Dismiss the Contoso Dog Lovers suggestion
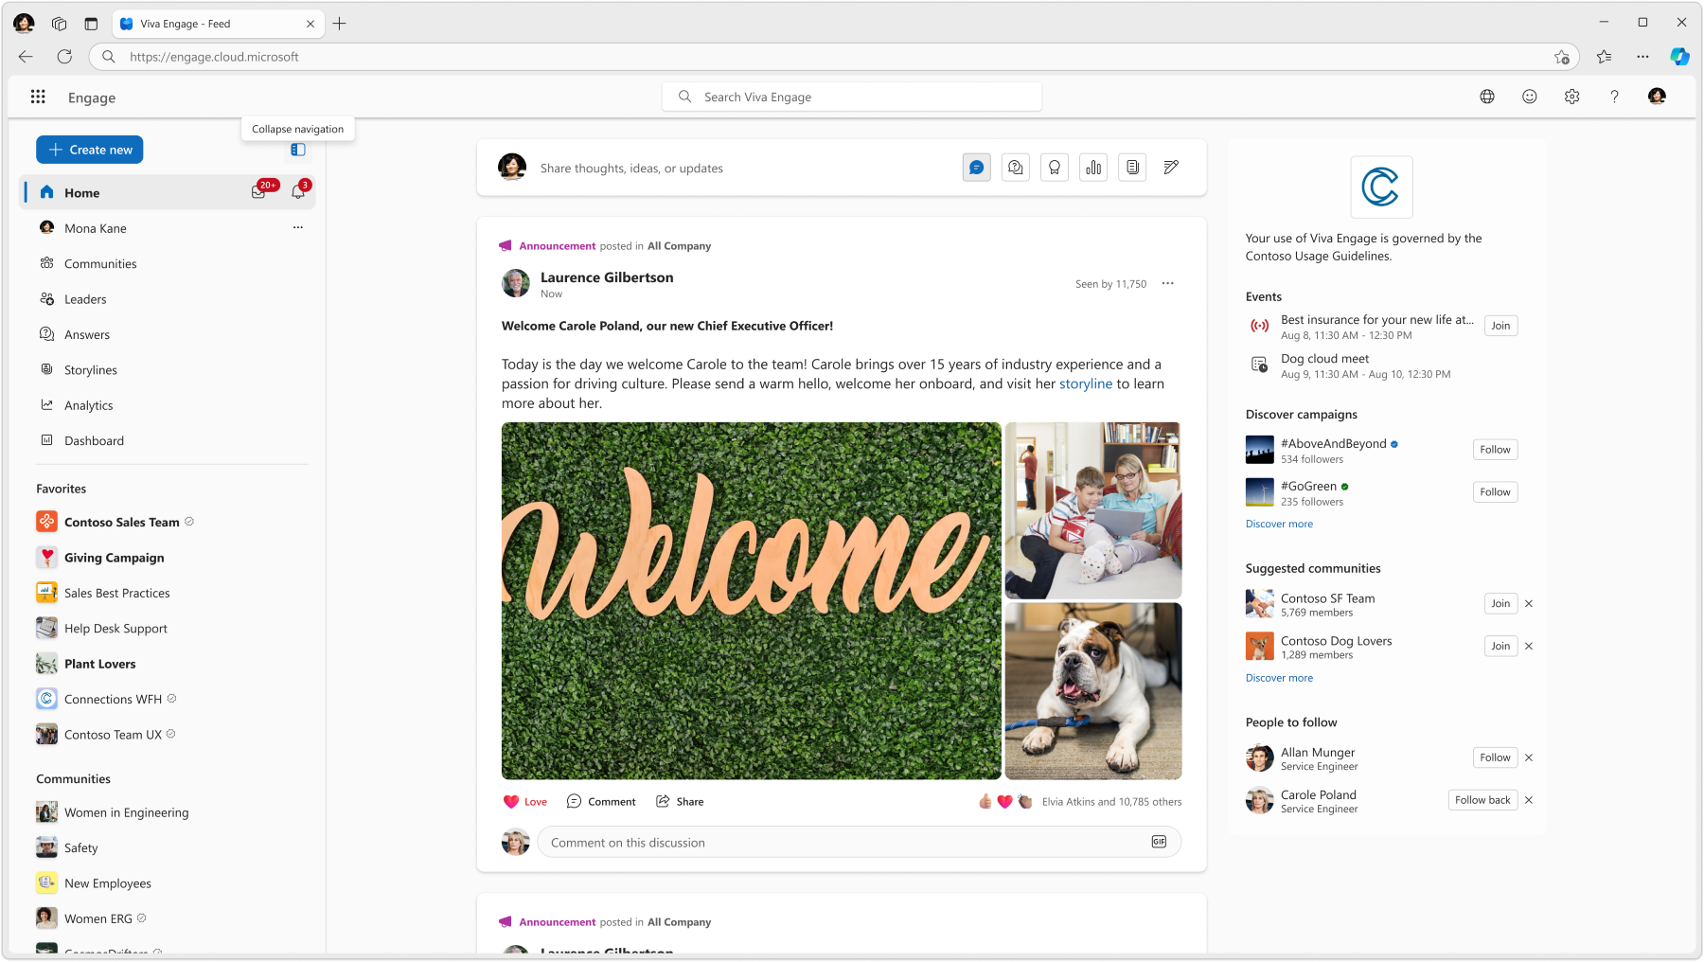The height and width of the screenshot is (962, 1704). [1529, 647]
